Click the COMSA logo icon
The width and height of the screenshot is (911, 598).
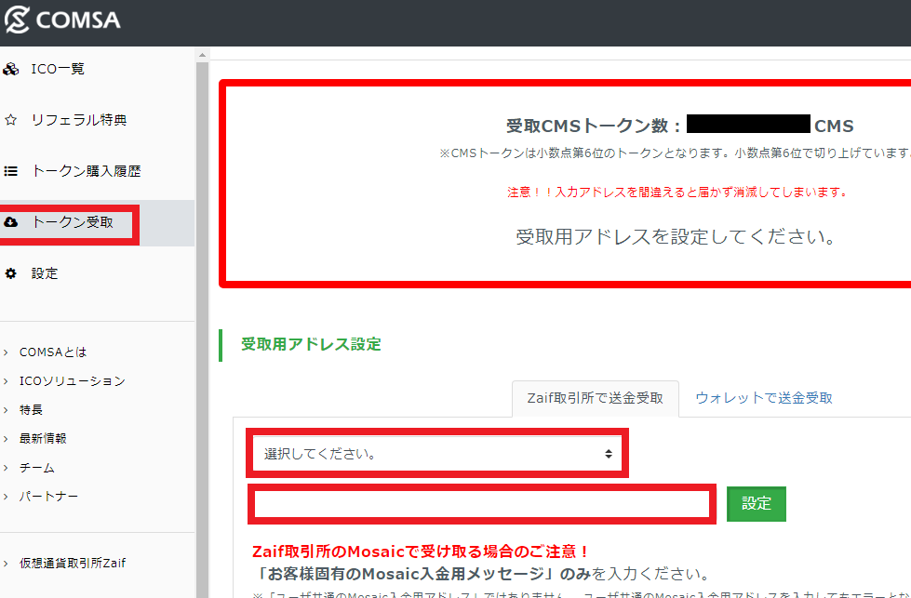(x=16, y=20)
